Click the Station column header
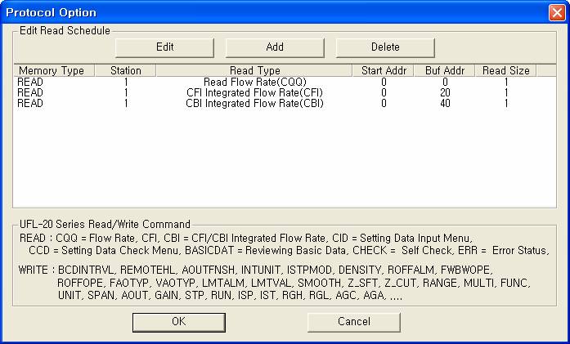 125,71
